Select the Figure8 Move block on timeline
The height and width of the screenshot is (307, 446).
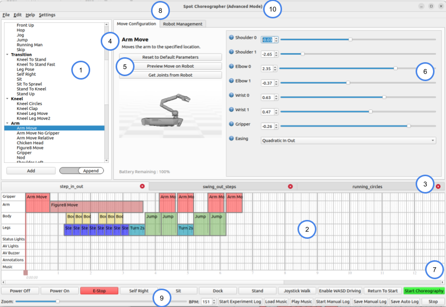[x=96, y=205]
